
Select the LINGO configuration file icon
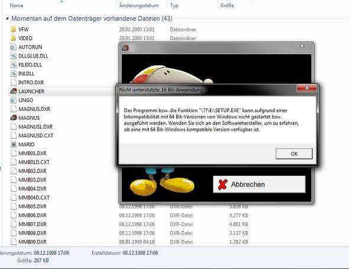(x=14, y=100)
